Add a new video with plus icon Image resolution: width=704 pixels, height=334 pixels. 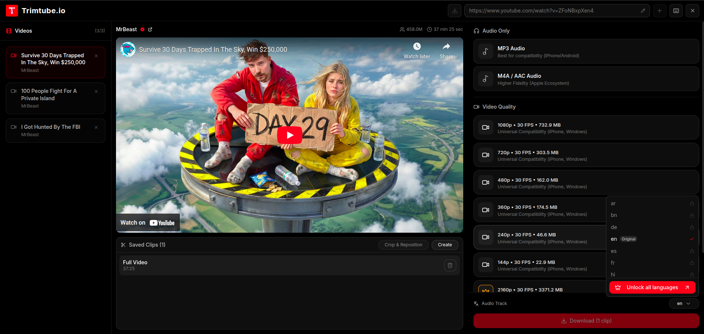pyautogui.click(x=660, y=11)
